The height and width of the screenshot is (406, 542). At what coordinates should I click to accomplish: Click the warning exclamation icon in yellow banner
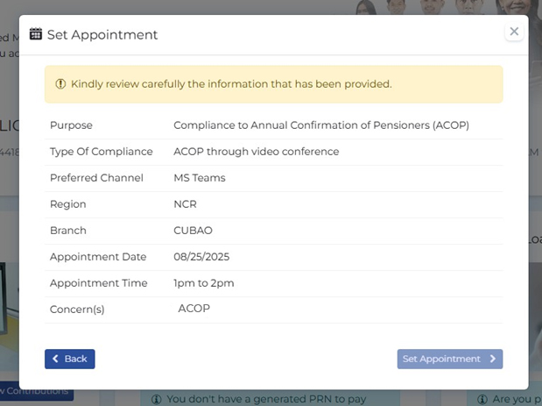click(x=60, y=84)
